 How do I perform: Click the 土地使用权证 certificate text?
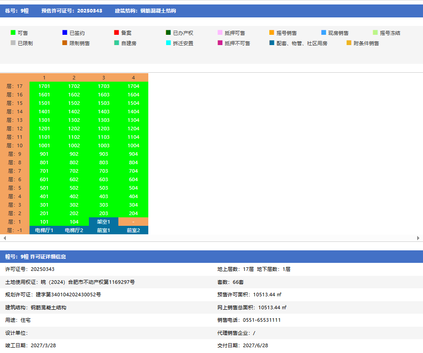(70, 282)
